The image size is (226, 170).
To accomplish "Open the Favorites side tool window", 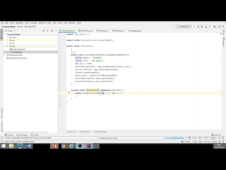I will click(x=2, y=113).
